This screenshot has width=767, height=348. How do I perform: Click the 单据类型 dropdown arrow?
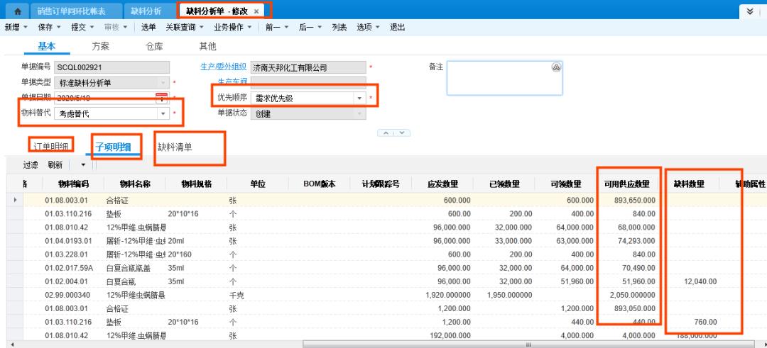coord(163,82)
